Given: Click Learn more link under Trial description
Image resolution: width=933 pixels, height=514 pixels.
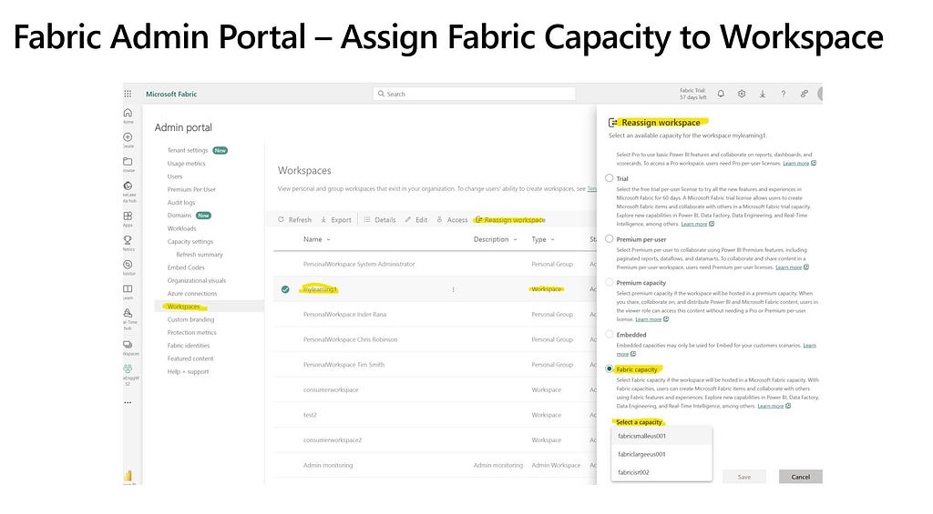Looking at the screenshot, I should pos(693,224).
